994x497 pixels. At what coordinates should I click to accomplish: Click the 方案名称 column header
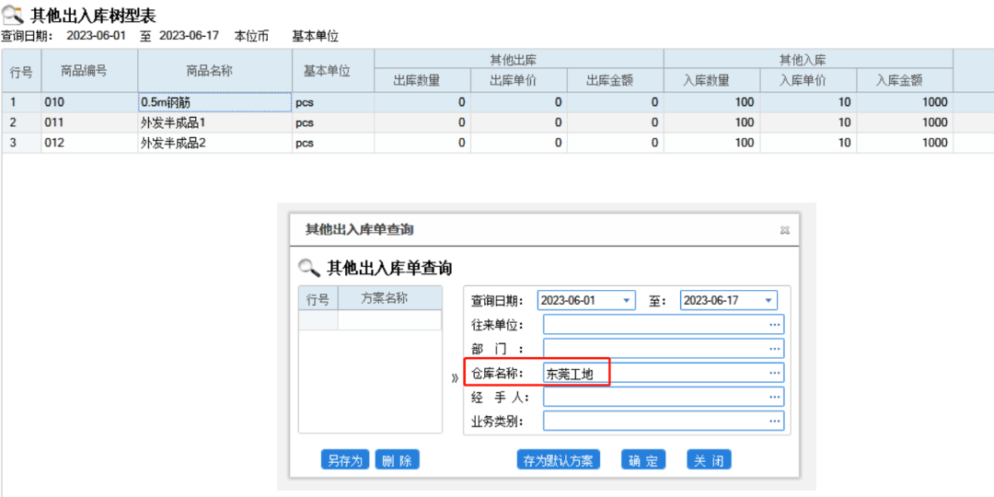click(x=384, y=299)
